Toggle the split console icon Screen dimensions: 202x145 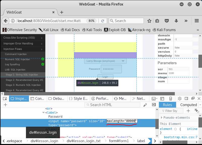pos(162,99)
